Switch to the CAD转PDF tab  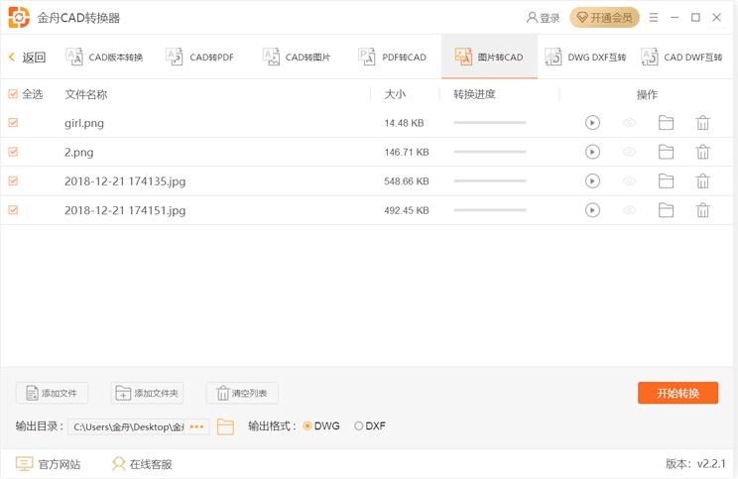pyautogui.click(x=200, y=58)
